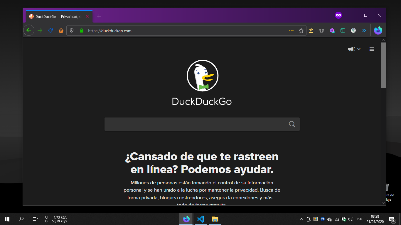This screenshot has width=401, height=225.
Task: Reload the page with the blue refresh icon
Action: point(50,30)
